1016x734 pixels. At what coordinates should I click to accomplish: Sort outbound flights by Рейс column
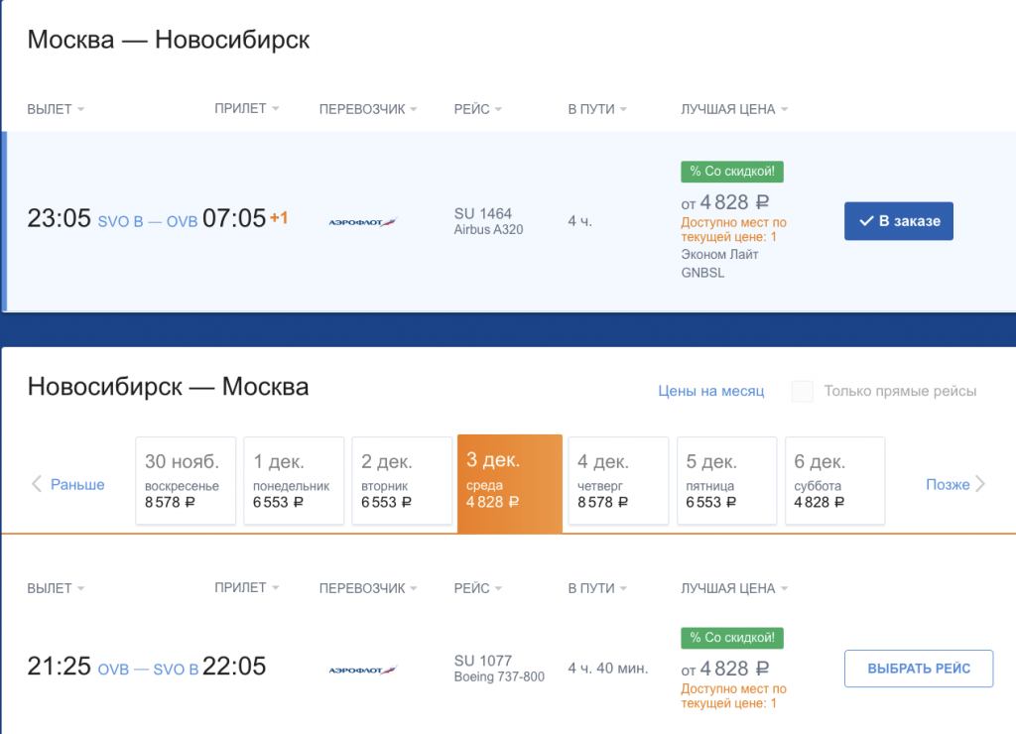tap(477, 109)
